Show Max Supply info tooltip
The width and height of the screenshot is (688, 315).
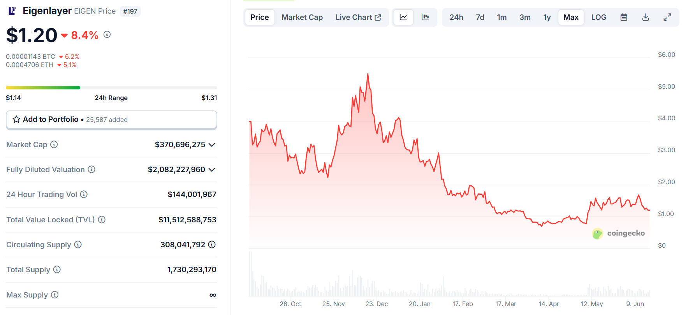click(x=55, y=295)
